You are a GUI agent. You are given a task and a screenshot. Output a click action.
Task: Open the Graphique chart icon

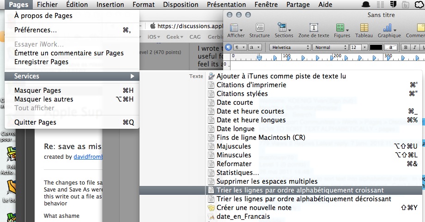(389, 30)
